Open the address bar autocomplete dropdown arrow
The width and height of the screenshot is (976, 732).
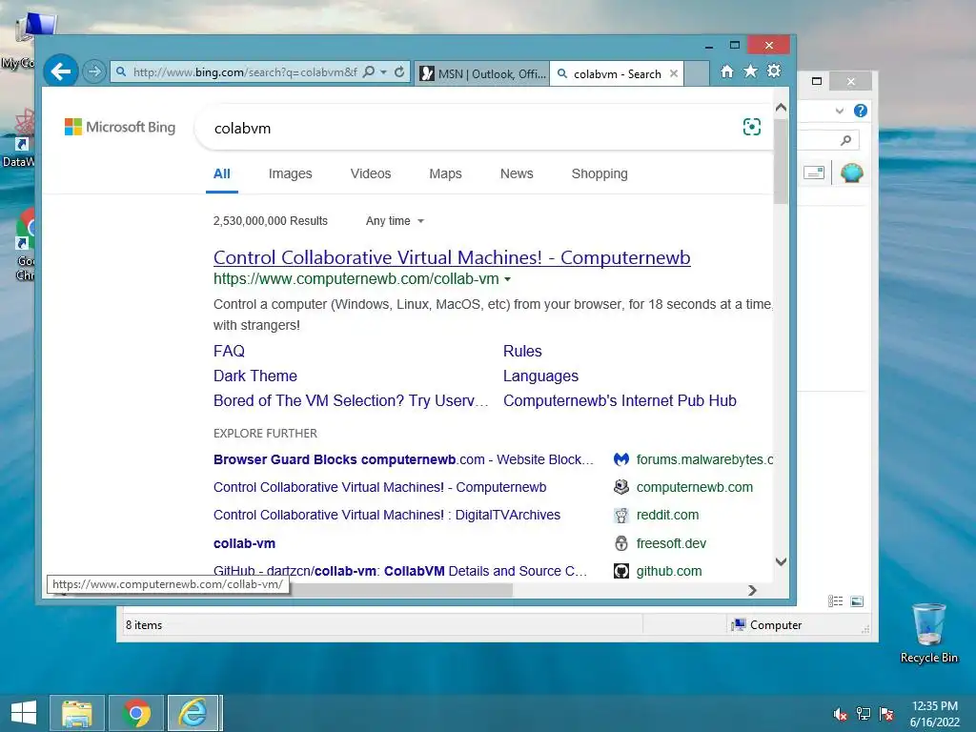click(x=383, y=72)
